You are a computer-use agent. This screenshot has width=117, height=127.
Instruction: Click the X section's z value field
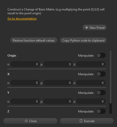coord(91,83)
